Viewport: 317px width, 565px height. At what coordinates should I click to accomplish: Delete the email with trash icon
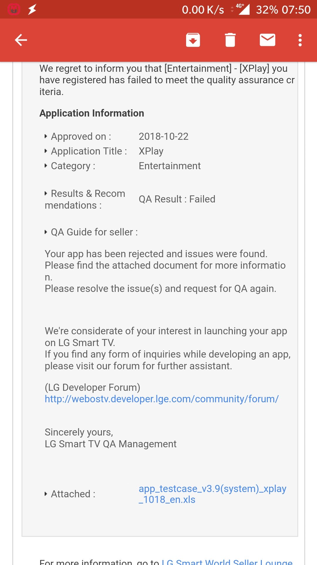230,40
